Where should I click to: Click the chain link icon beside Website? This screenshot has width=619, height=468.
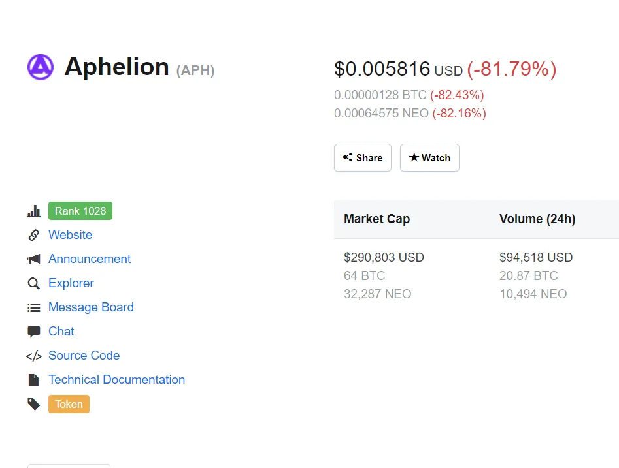tap(33, 235)
